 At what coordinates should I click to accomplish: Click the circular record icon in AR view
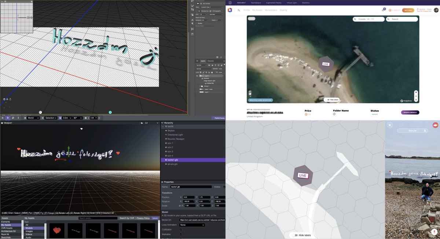[x=390, y=125]
